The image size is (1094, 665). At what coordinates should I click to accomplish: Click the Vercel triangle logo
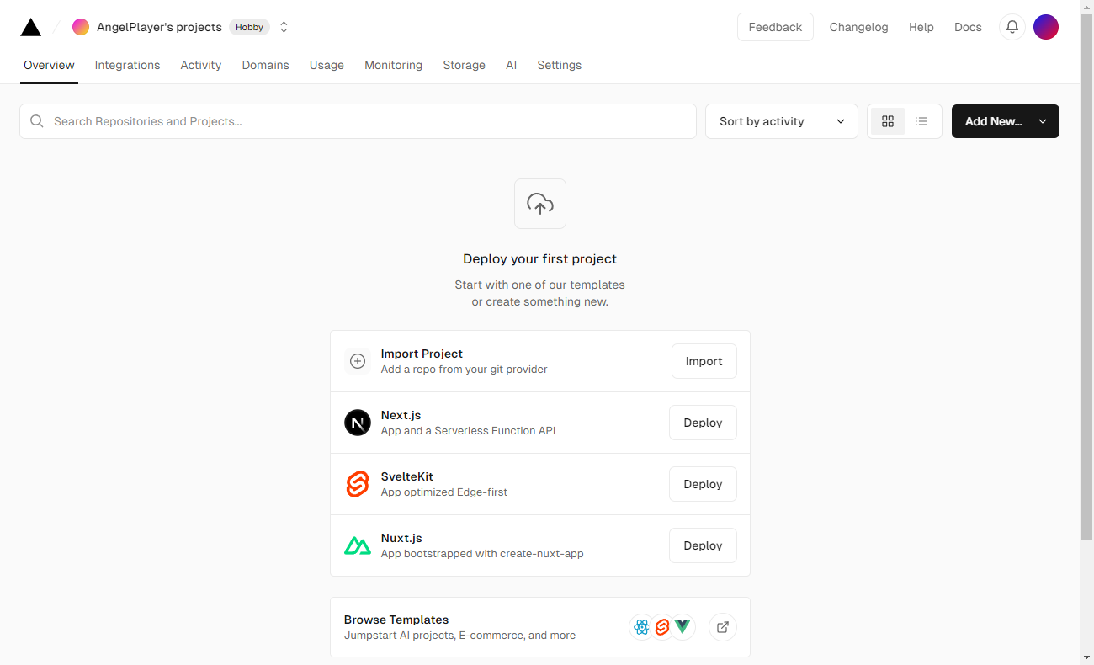tap(30, 26)
